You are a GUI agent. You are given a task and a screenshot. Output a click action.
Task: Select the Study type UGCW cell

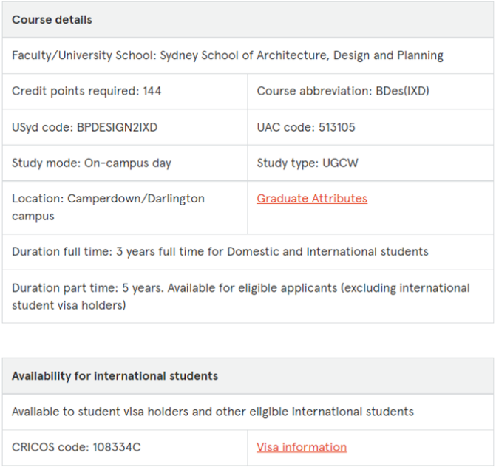coord(307,163)
